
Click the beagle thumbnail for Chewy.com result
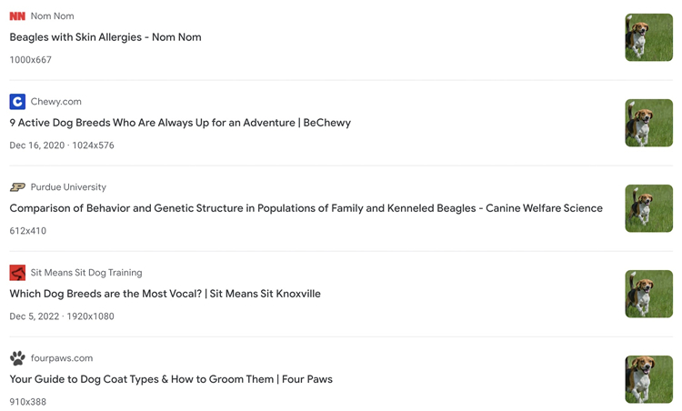click(x=648, y=123)
